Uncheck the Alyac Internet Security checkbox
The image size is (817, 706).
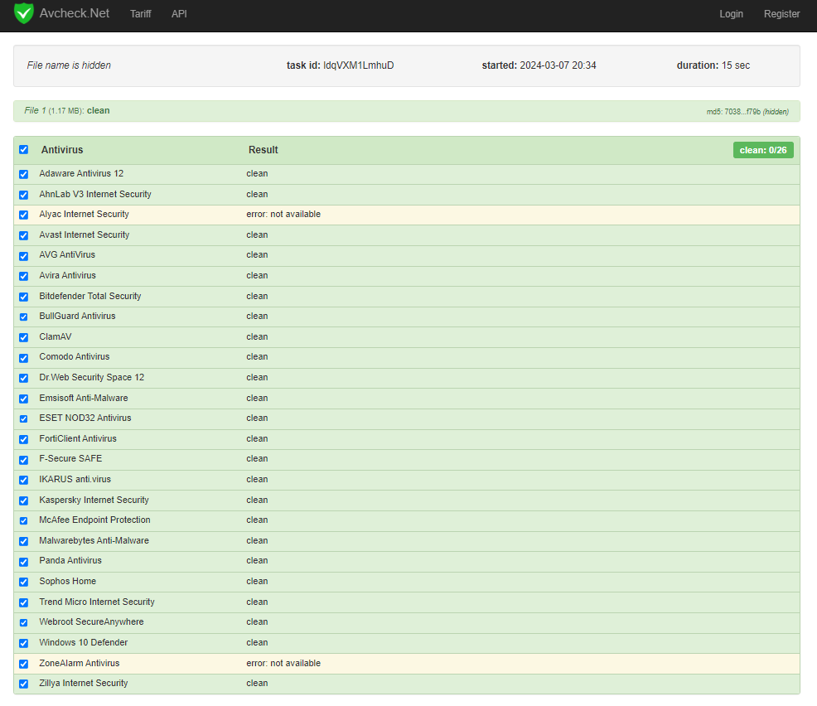[x=23, y=215]
